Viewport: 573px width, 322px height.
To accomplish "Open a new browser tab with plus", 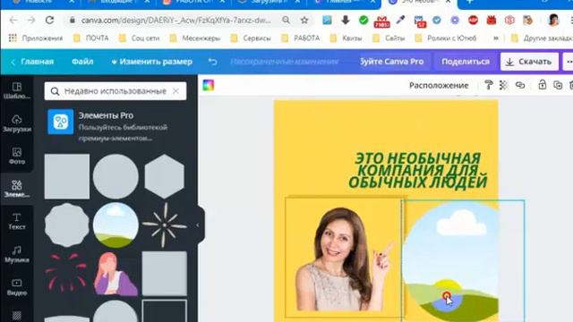I will coord(470,2).
